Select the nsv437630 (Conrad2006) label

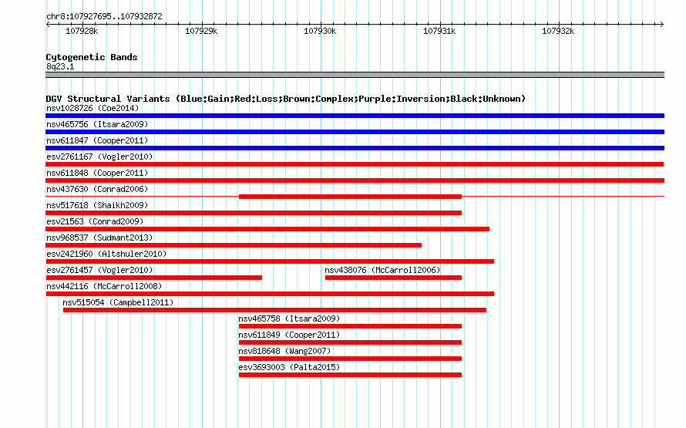[97, 189]
